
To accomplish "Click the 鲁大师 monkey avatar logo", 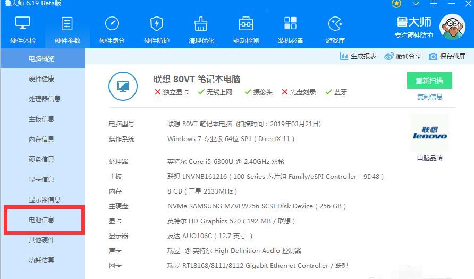I will point(452,27).
